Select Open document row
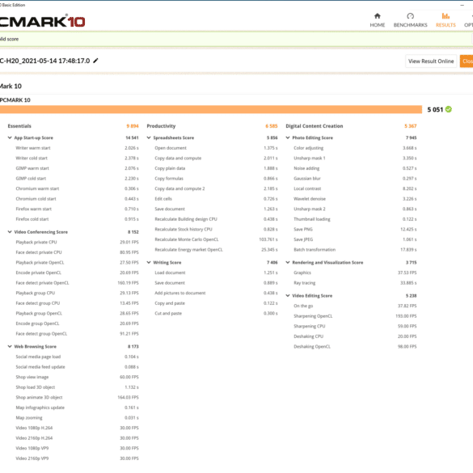 click(x=216, y=148)
